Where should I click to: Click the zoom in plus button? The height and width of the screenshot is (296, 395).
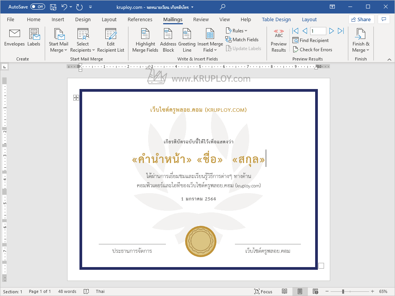click(x=372, y=291)
